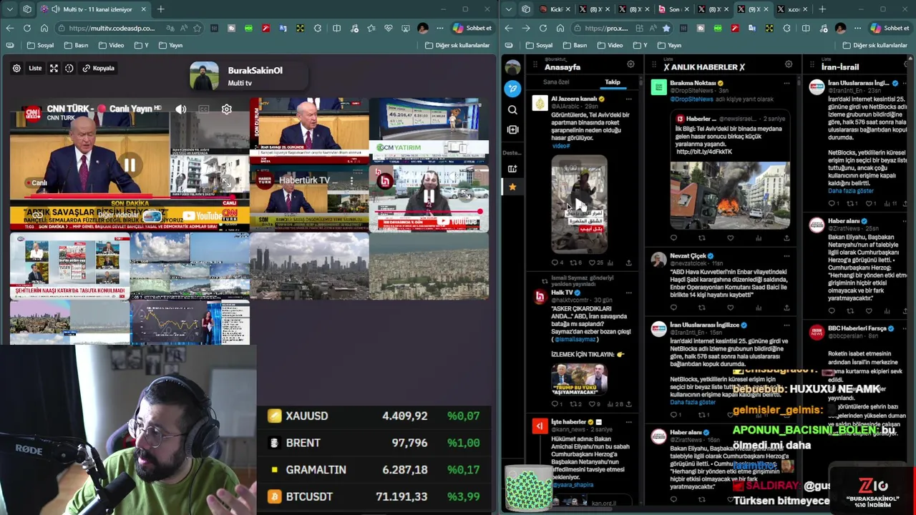Play the Al Jazeera kanalı video
916x515 pixels.
pos(579,204)
